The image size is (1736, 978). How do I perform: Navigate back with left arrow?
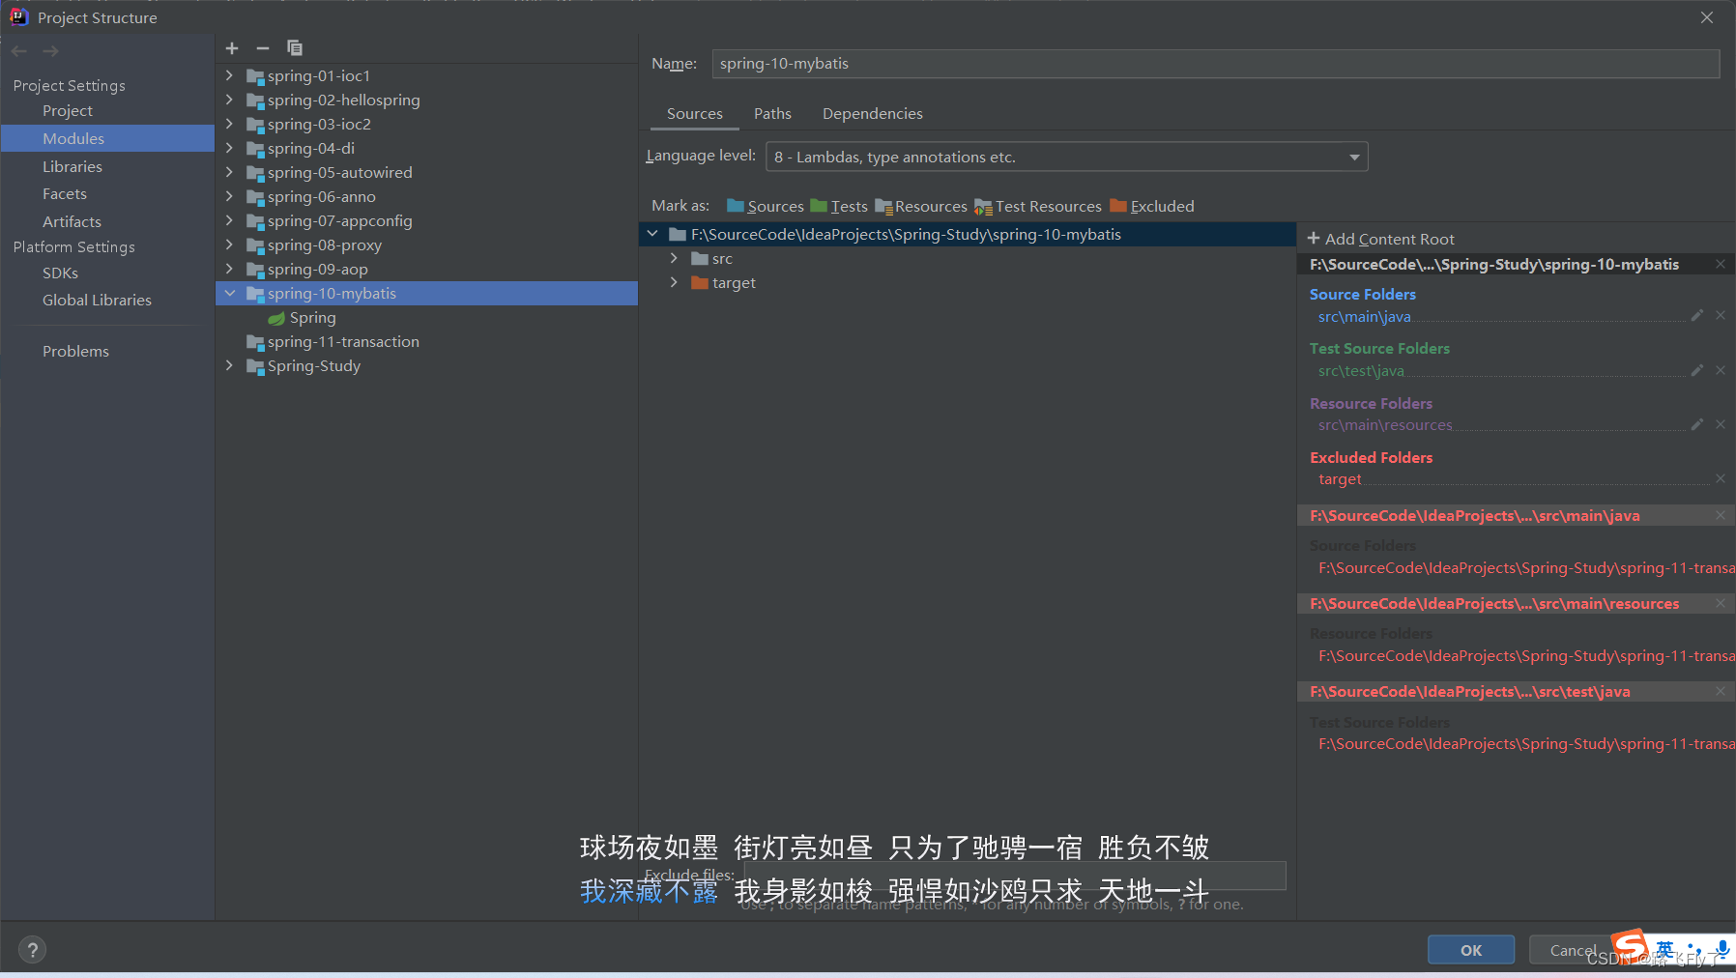pyautogui.click(x=19, y=51)
